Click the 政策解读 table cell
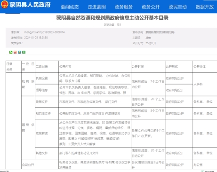This screenshot has width=217, height=172. click(x=47, y=133)
